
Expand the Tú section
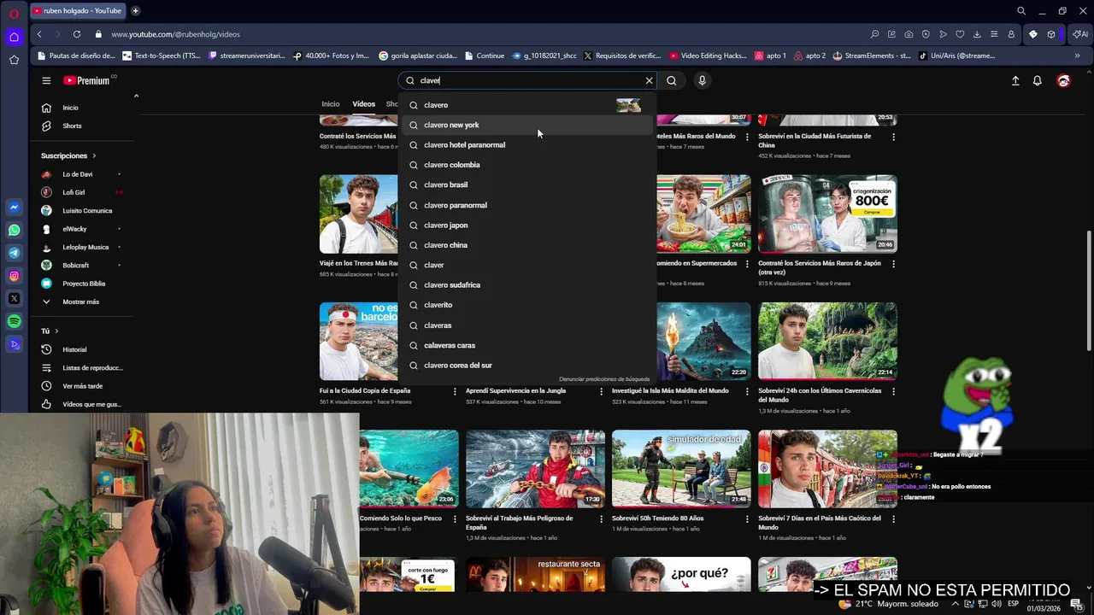point(50,331)
